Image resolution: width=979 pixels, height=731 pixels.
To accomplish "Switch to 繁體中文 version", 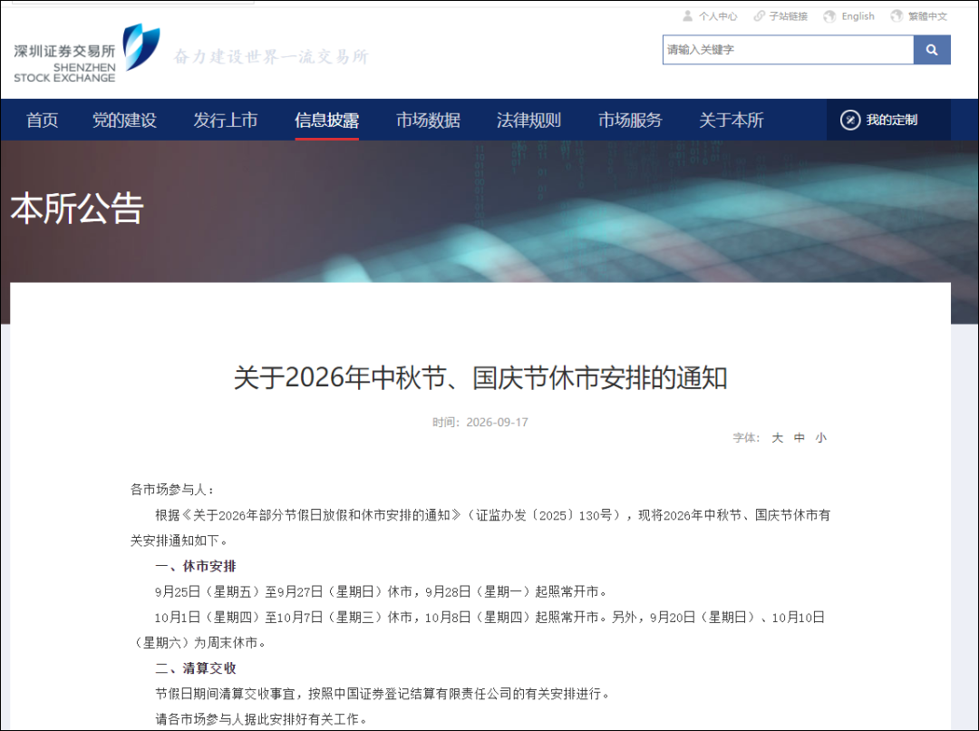I will click(x=927, y=16).
